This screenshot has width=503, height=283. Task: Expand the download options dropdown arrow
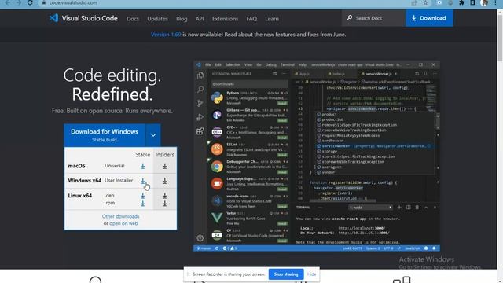point(153,135)
